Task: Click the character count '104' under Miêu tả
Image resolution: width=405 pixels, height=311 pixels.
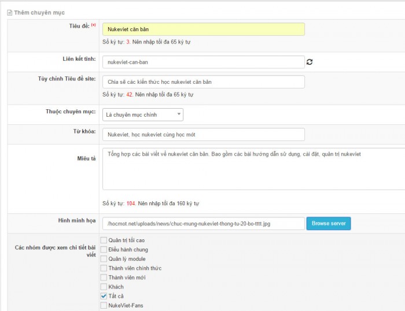Action: [x=131, y=203]
